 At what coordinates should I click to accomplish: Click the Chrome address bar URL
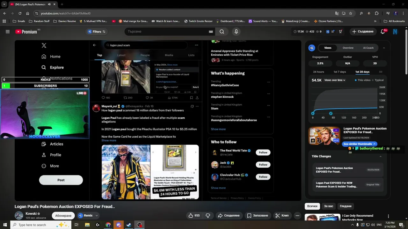pyautogui.click(x=66, y=13)
